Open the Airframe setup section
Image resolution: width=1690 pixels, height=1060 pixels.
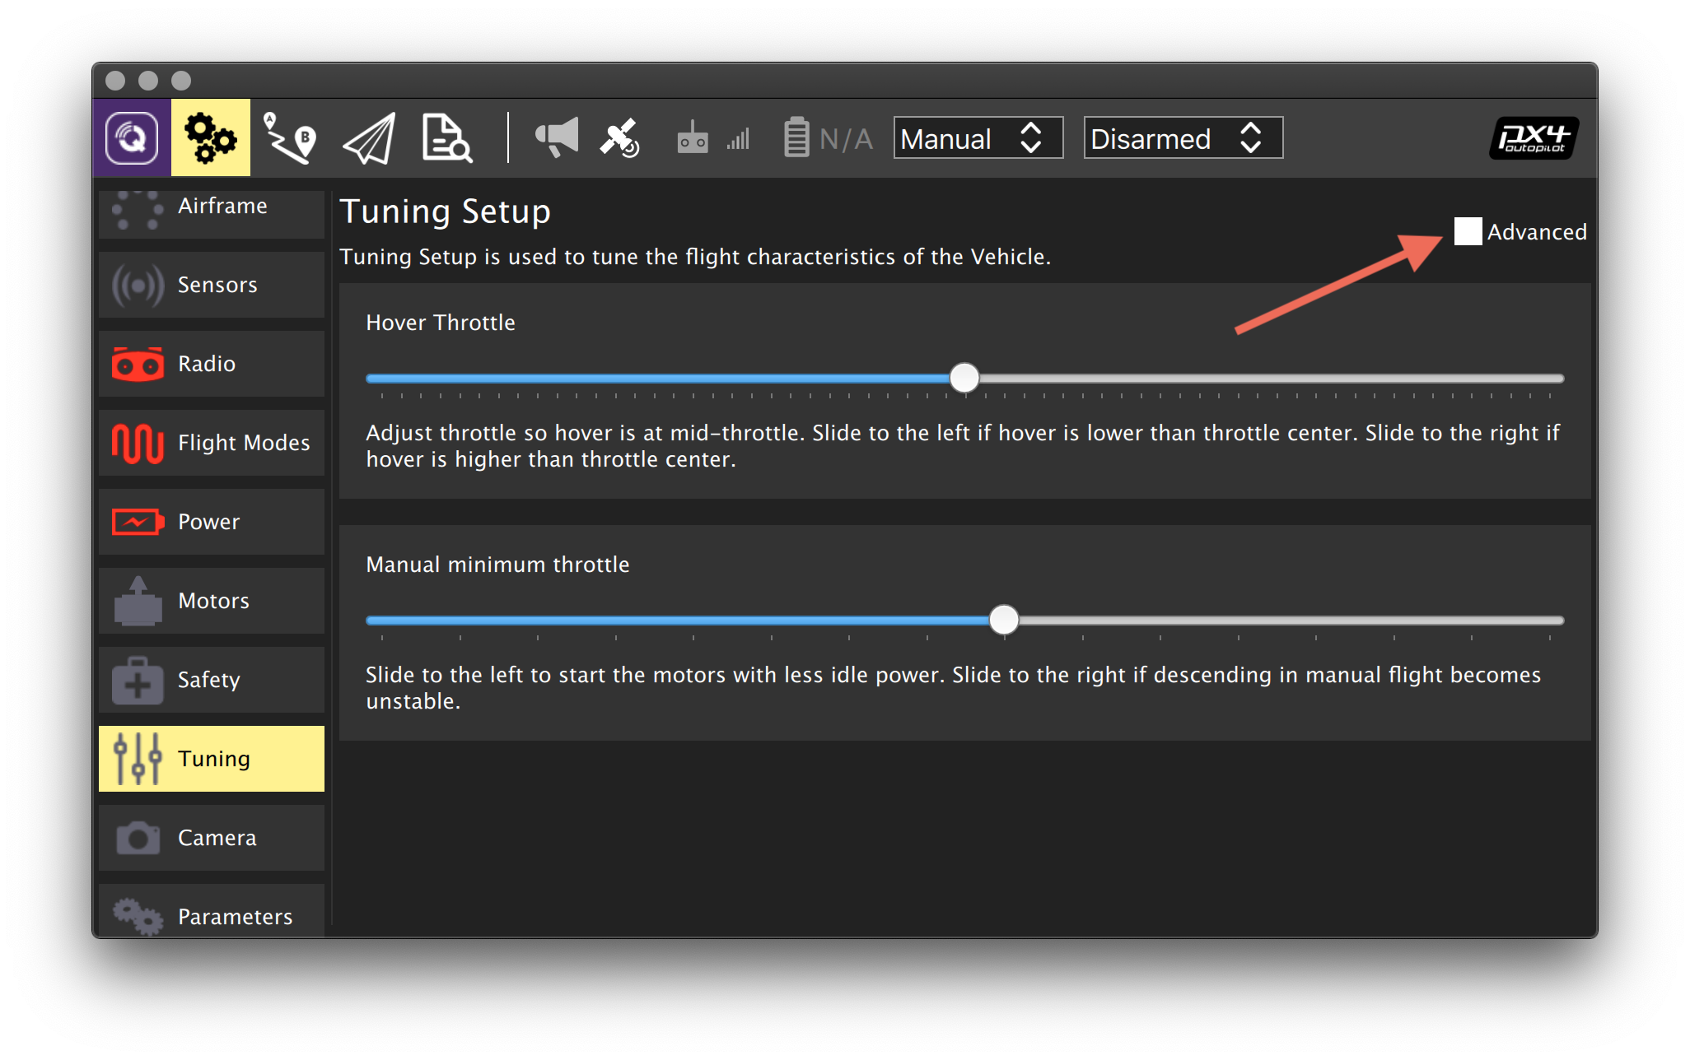tap(211, 206)
